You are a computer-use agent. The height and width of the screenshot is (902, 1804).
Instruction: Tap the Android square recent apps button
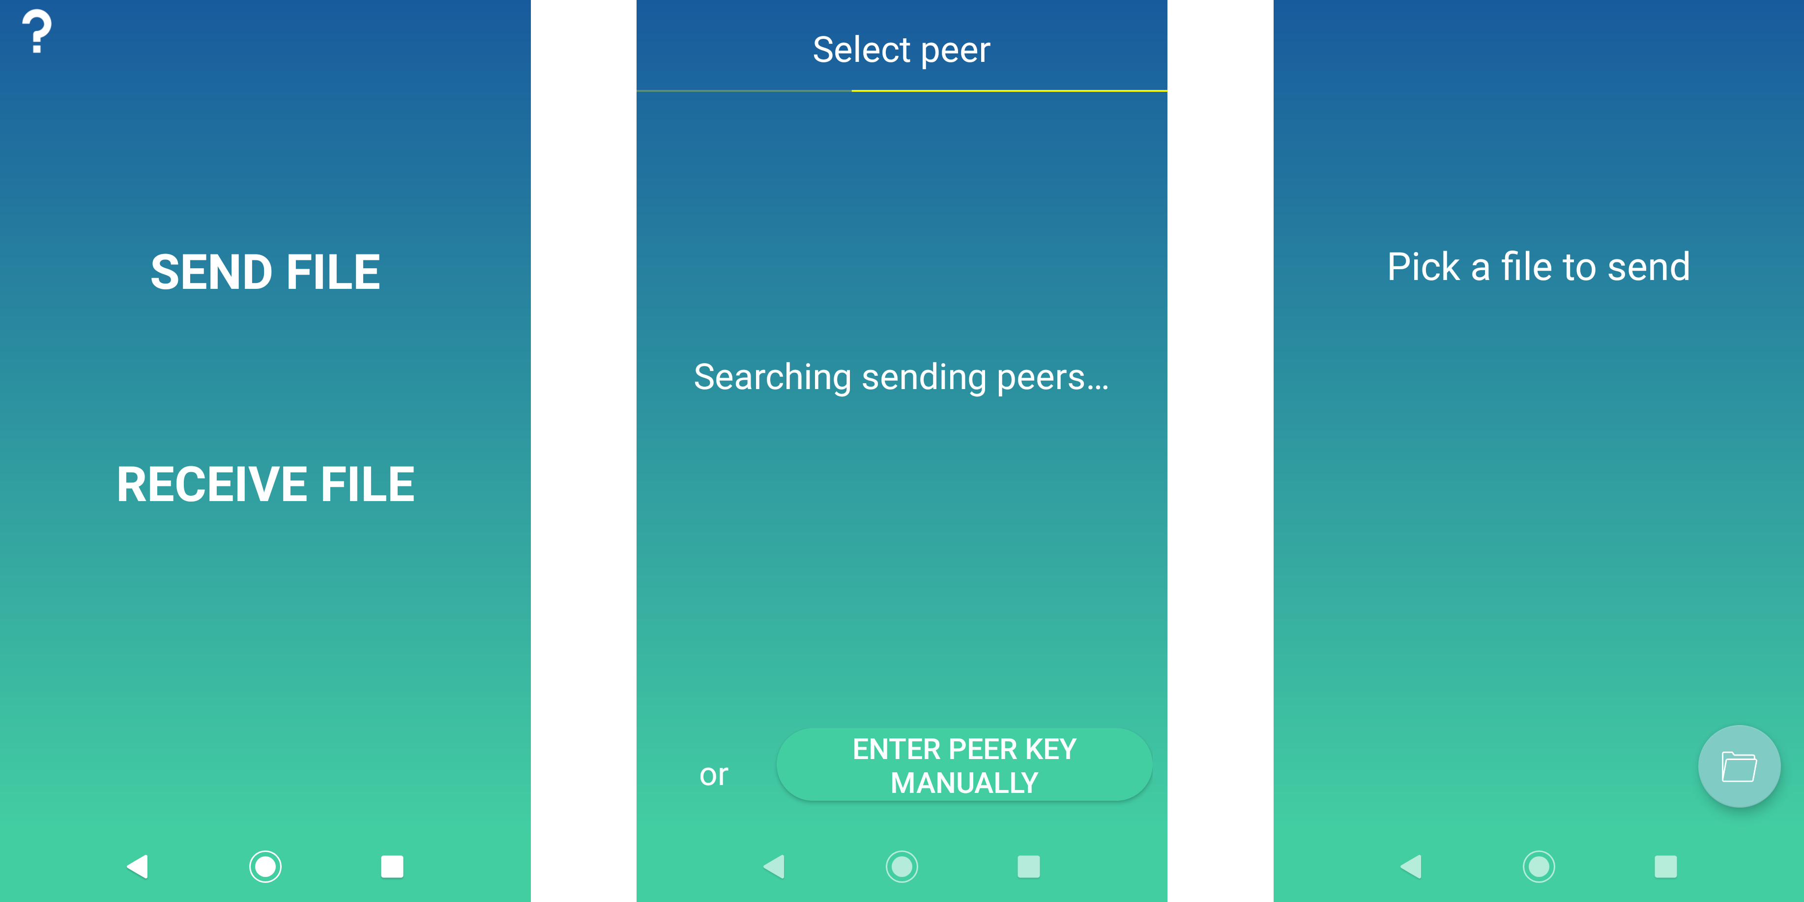point(391,866)
